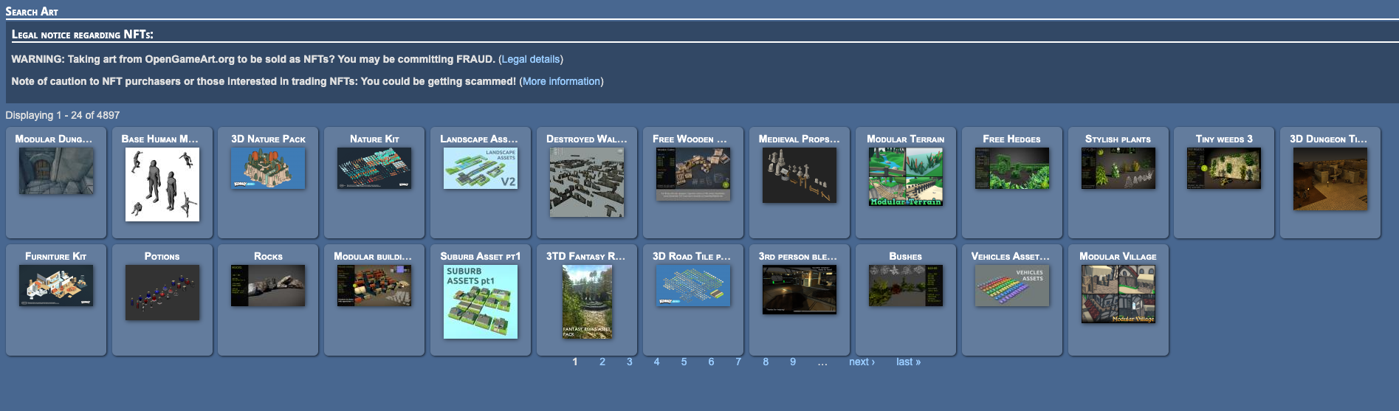Click the Stylish plants title
This screenshot has height=411, width=1399.
point(1118,139)
